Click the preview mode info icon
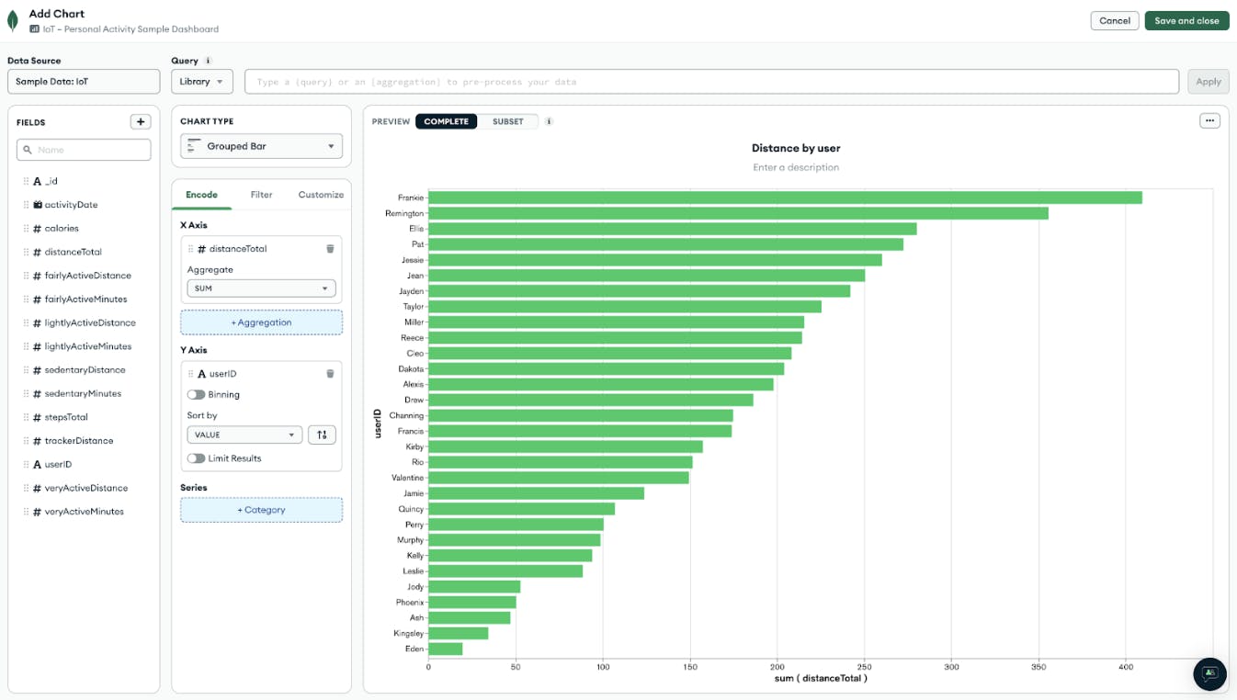This screenshot has width=1237, height=700. point(549,121)
